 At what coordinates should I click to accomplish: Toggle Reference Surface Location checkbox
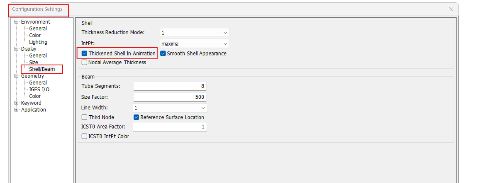tap(136, 117)
